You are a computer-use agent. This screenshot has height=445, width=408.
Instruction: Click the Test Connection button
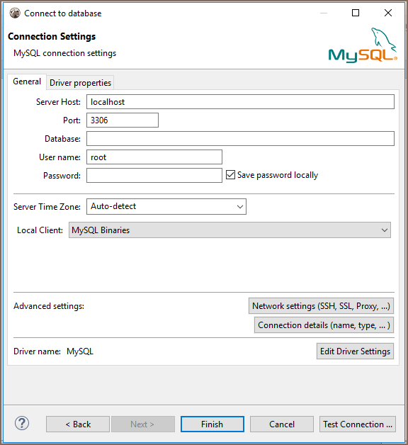pyautogui.click(x=358, y=424)
